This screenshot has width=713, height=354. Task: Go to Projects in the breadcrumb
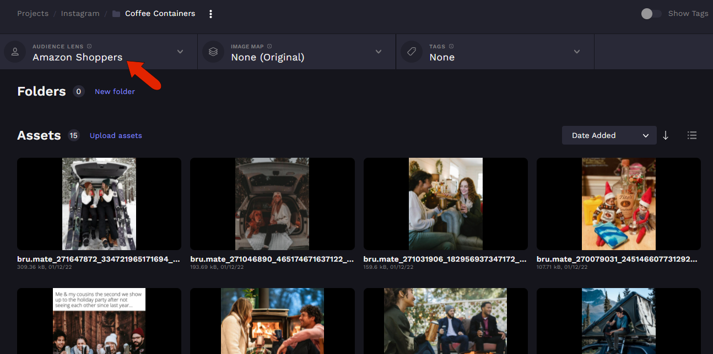(x=33, y=13)
